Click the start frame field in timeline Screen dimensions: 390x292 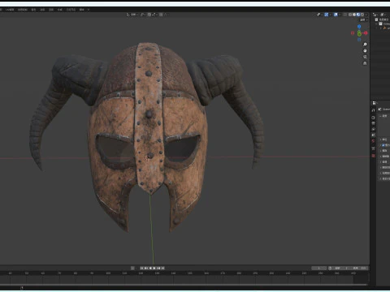340,268
